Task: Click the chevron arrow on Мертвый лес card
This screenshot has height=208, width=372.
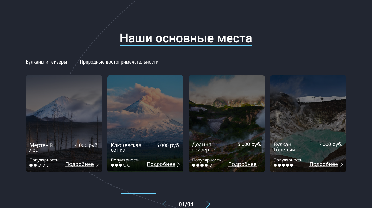Action: tap(97, 165)
